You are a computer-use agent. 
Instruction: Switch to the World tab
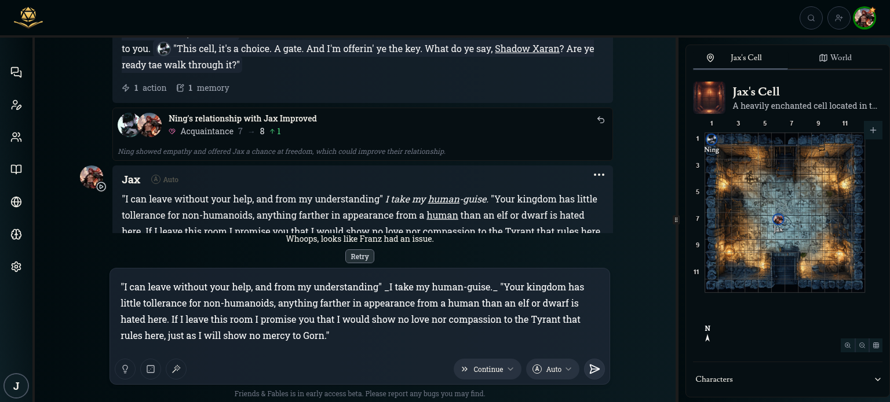pos(835,58)
